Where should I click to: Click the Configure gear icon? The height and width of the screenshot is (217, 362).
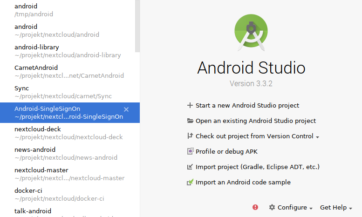click(272, 207)
